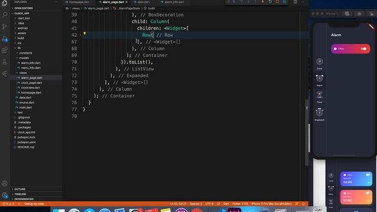Select device iPhone 11 Pro Max in status bar
The width and height of the screenshot is (377, 212).
(271, 204)
